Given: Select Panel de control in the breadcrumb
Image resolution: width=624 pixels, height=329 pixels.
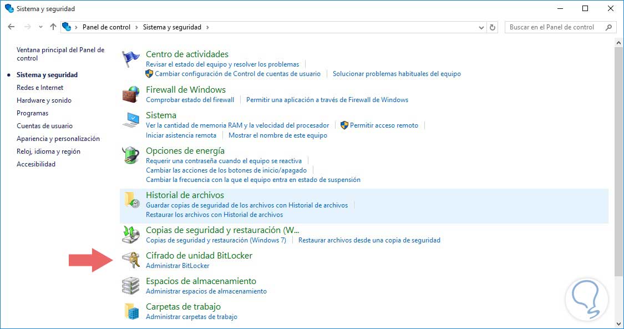Looking at the screenshot, I should [106, 27].
